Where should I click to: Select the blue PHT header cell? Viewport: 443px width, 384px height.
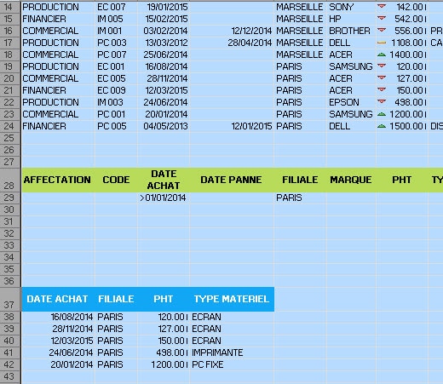click(x=164, y=299)
